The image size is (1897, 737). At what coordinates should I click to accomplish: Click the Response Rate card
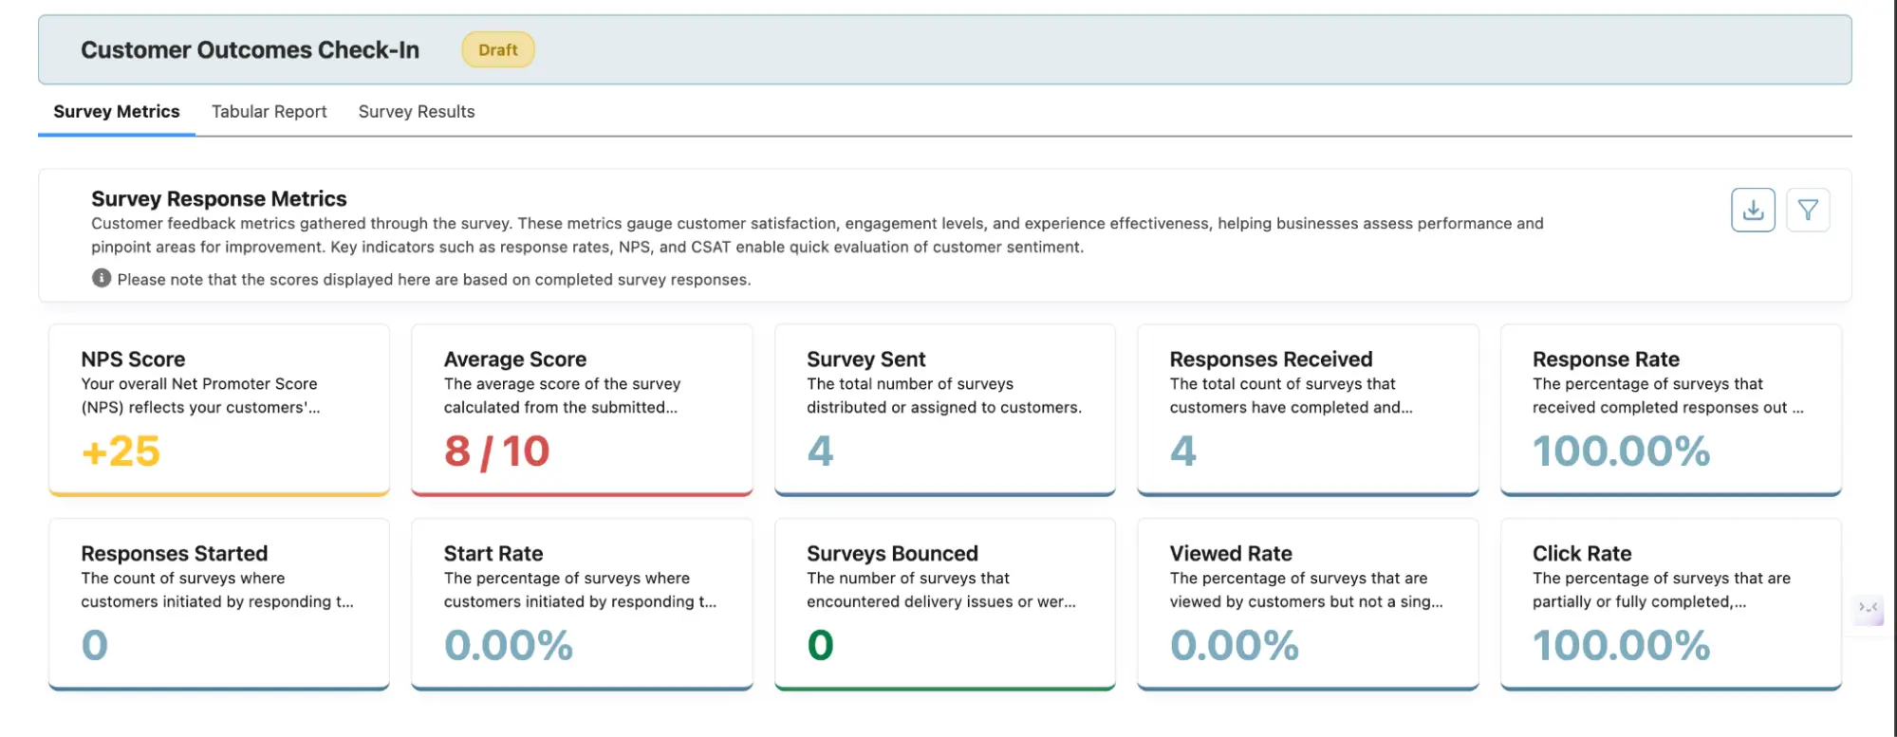(x=1669, y=409)
